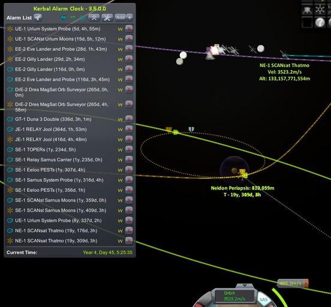The width and height of the screenshot is (331, 307).
Task: Delete JE-1 RELAY Jool 416d alarm
Action: click(129, 139)
